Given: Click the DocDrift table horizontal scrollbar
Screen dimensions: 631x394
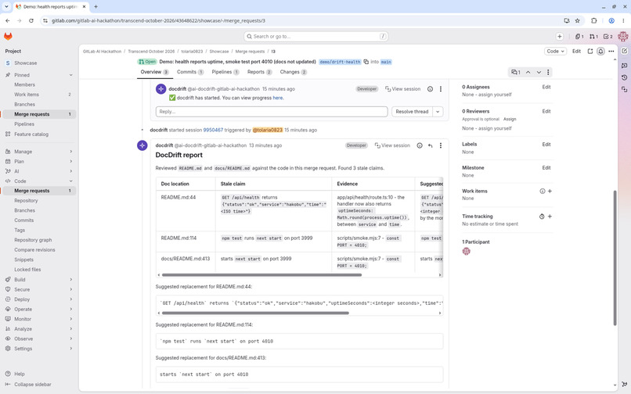Looking at the screenshot, I should pyautogui.click(x=261, y=275).
